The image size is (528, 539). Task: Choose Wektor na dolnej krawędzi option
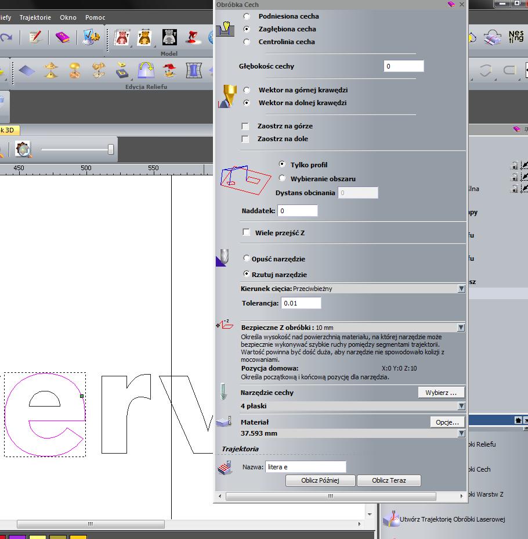point(247,103)
